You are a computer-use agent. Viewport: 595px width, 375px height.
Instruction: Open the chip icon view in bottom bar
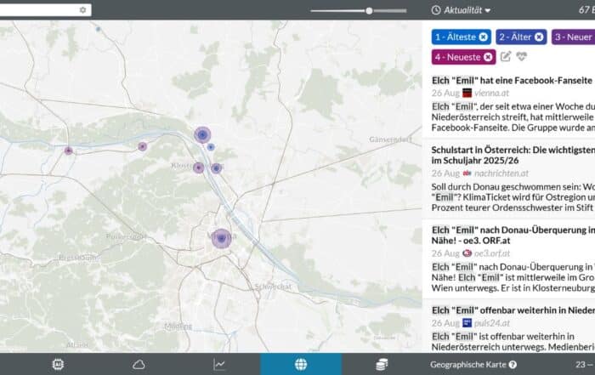58,364
